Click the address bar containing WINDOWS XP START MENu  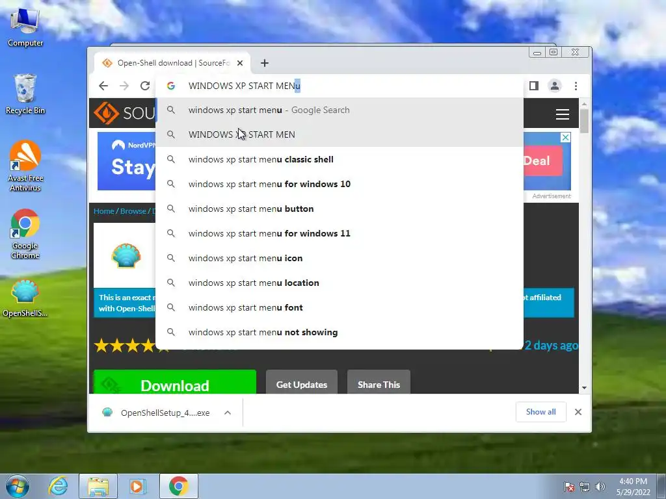point(340,86)
